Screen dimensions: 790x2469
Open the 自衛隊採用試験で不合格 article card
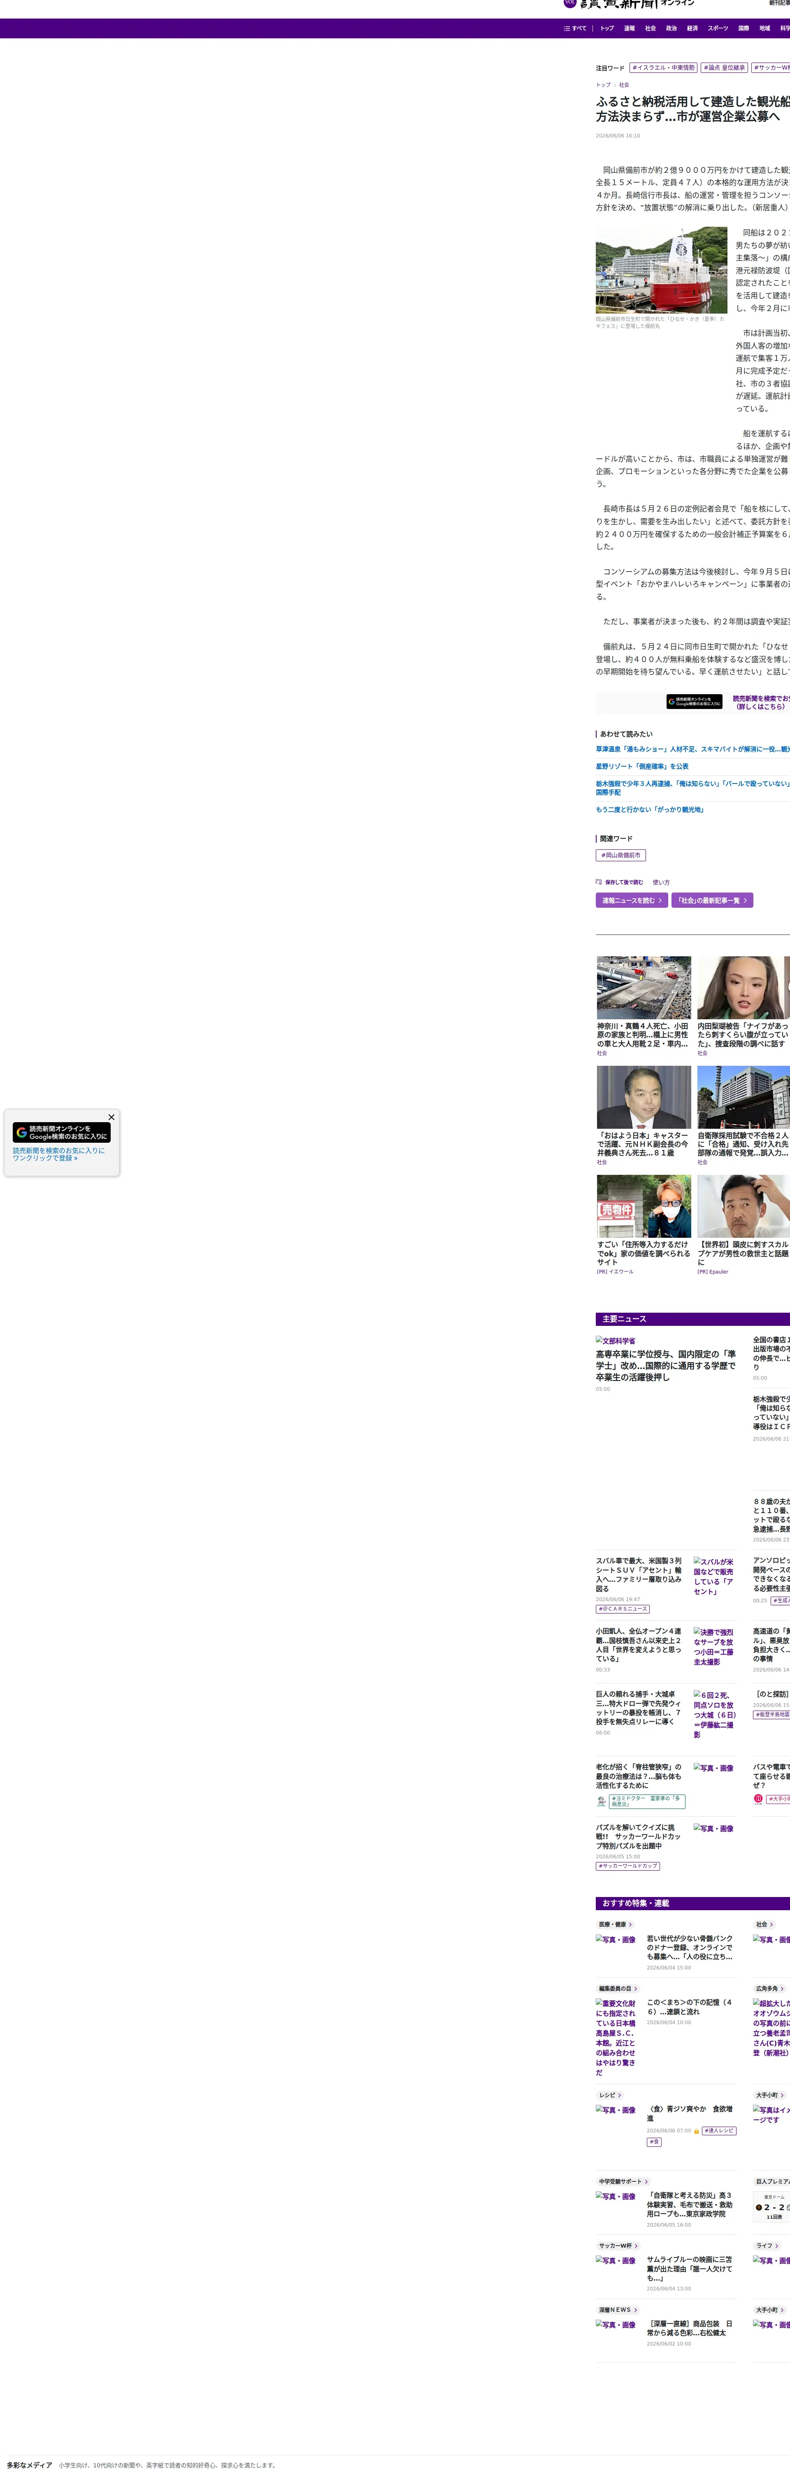(x=744, y=1116)
